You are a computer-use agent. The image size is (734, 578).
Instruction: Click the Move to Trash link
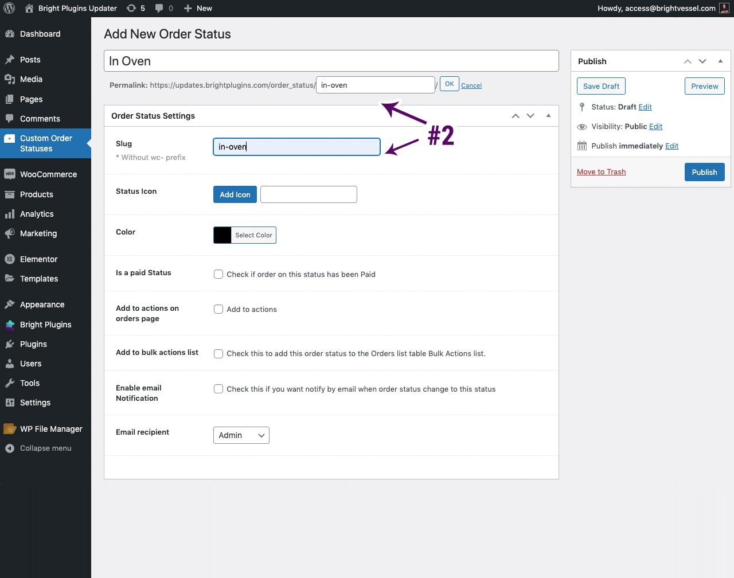click(601, 172)
